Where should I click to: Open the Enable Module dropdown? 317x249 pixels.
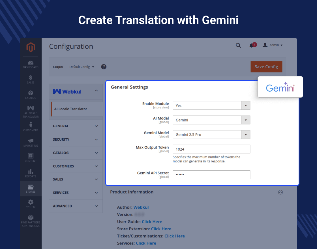coord(211,106)
